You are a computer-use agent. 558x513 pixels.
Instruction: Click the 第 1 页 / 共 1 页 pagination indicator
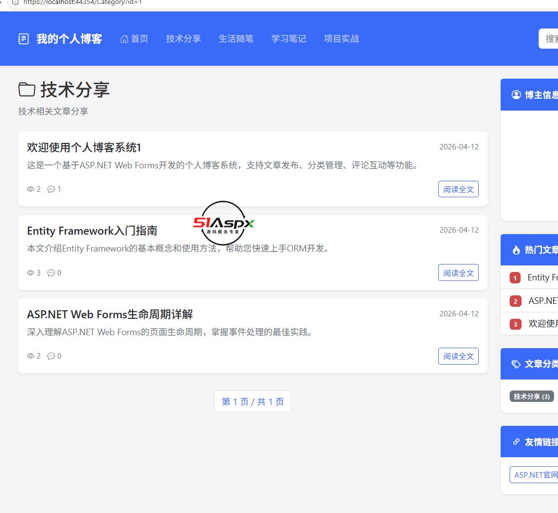(x=253, y=402)
